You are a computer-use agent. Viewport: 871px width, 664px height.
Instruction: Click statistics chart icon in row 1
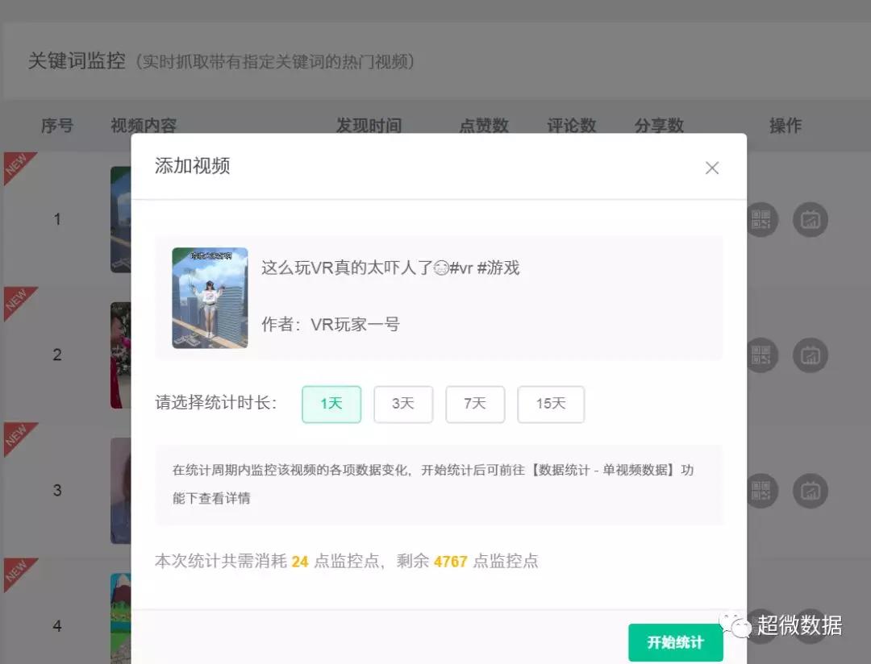(810, 220)
